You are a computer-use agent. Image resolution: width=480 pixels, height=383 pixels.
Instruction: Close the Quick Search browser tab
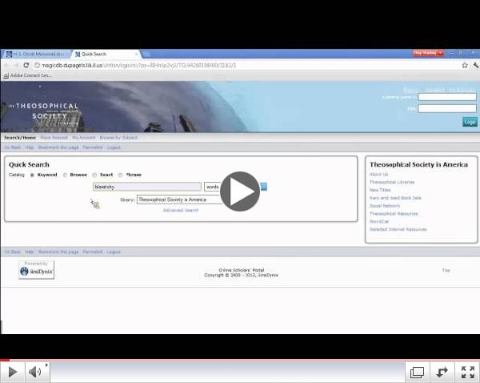(x=137, y=54)
